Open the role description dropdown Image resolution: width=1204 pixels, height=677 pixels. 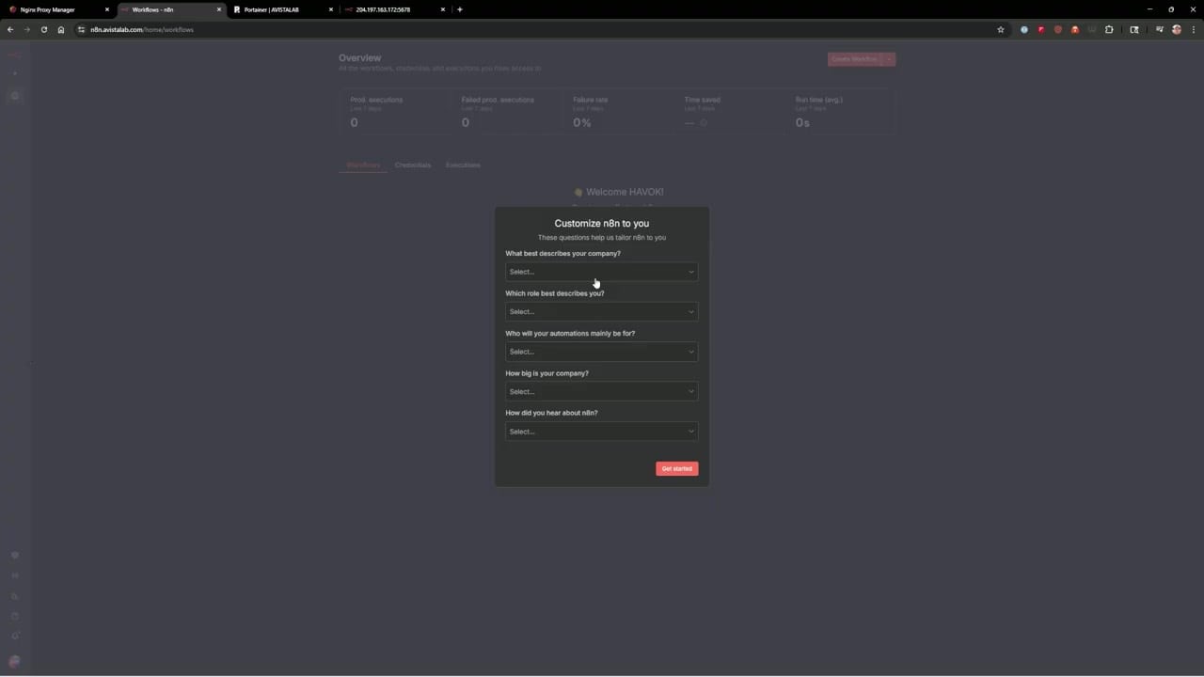coord(601,311)
